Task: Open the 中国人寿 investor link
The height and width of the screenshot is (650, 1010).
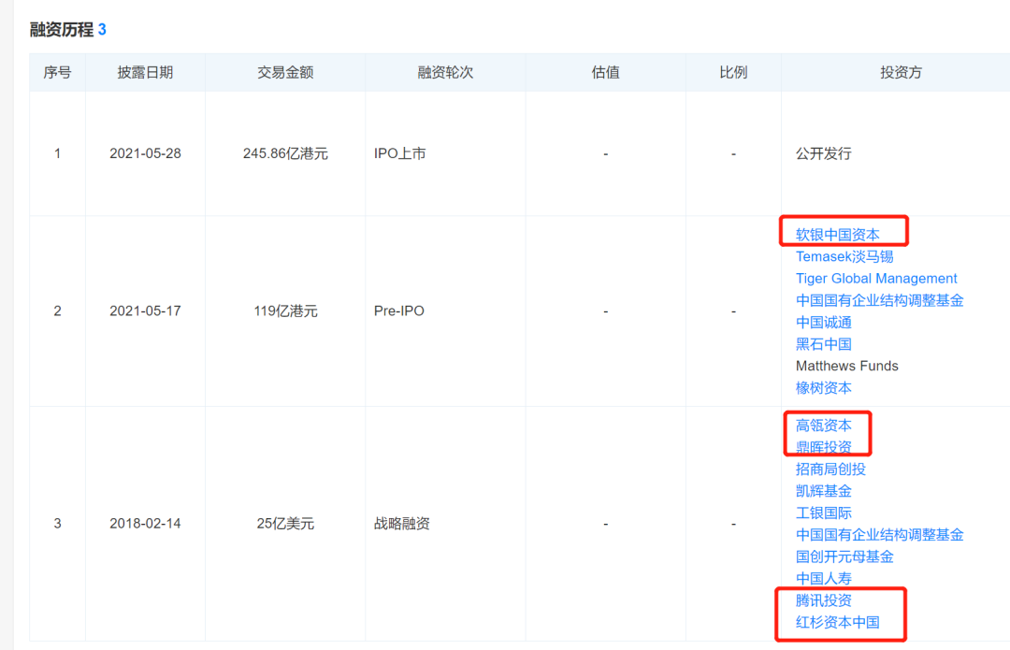Action: point(823,579)
